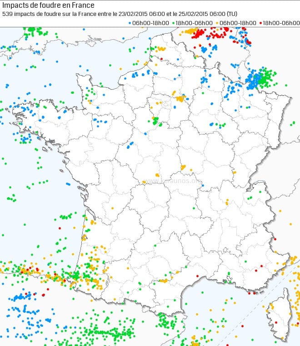
Task: Click the title Impacts de foudre en France
Action: pos(49,5)
